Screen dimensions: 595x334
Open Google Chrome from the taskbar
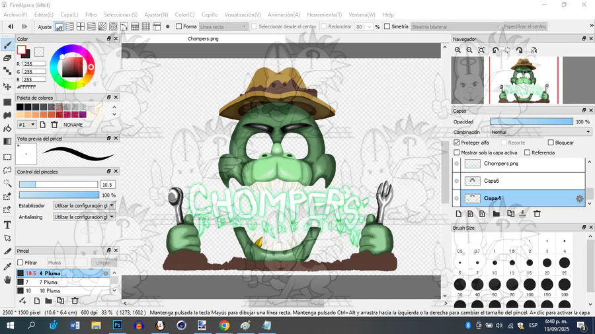(224, 325)
